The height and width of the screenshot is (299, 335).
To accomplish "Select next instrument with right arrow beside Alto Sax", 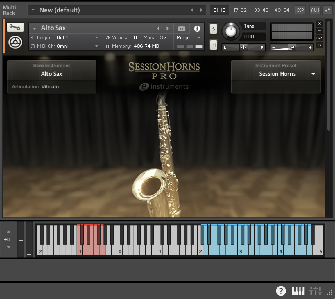I will coord(167,28).
